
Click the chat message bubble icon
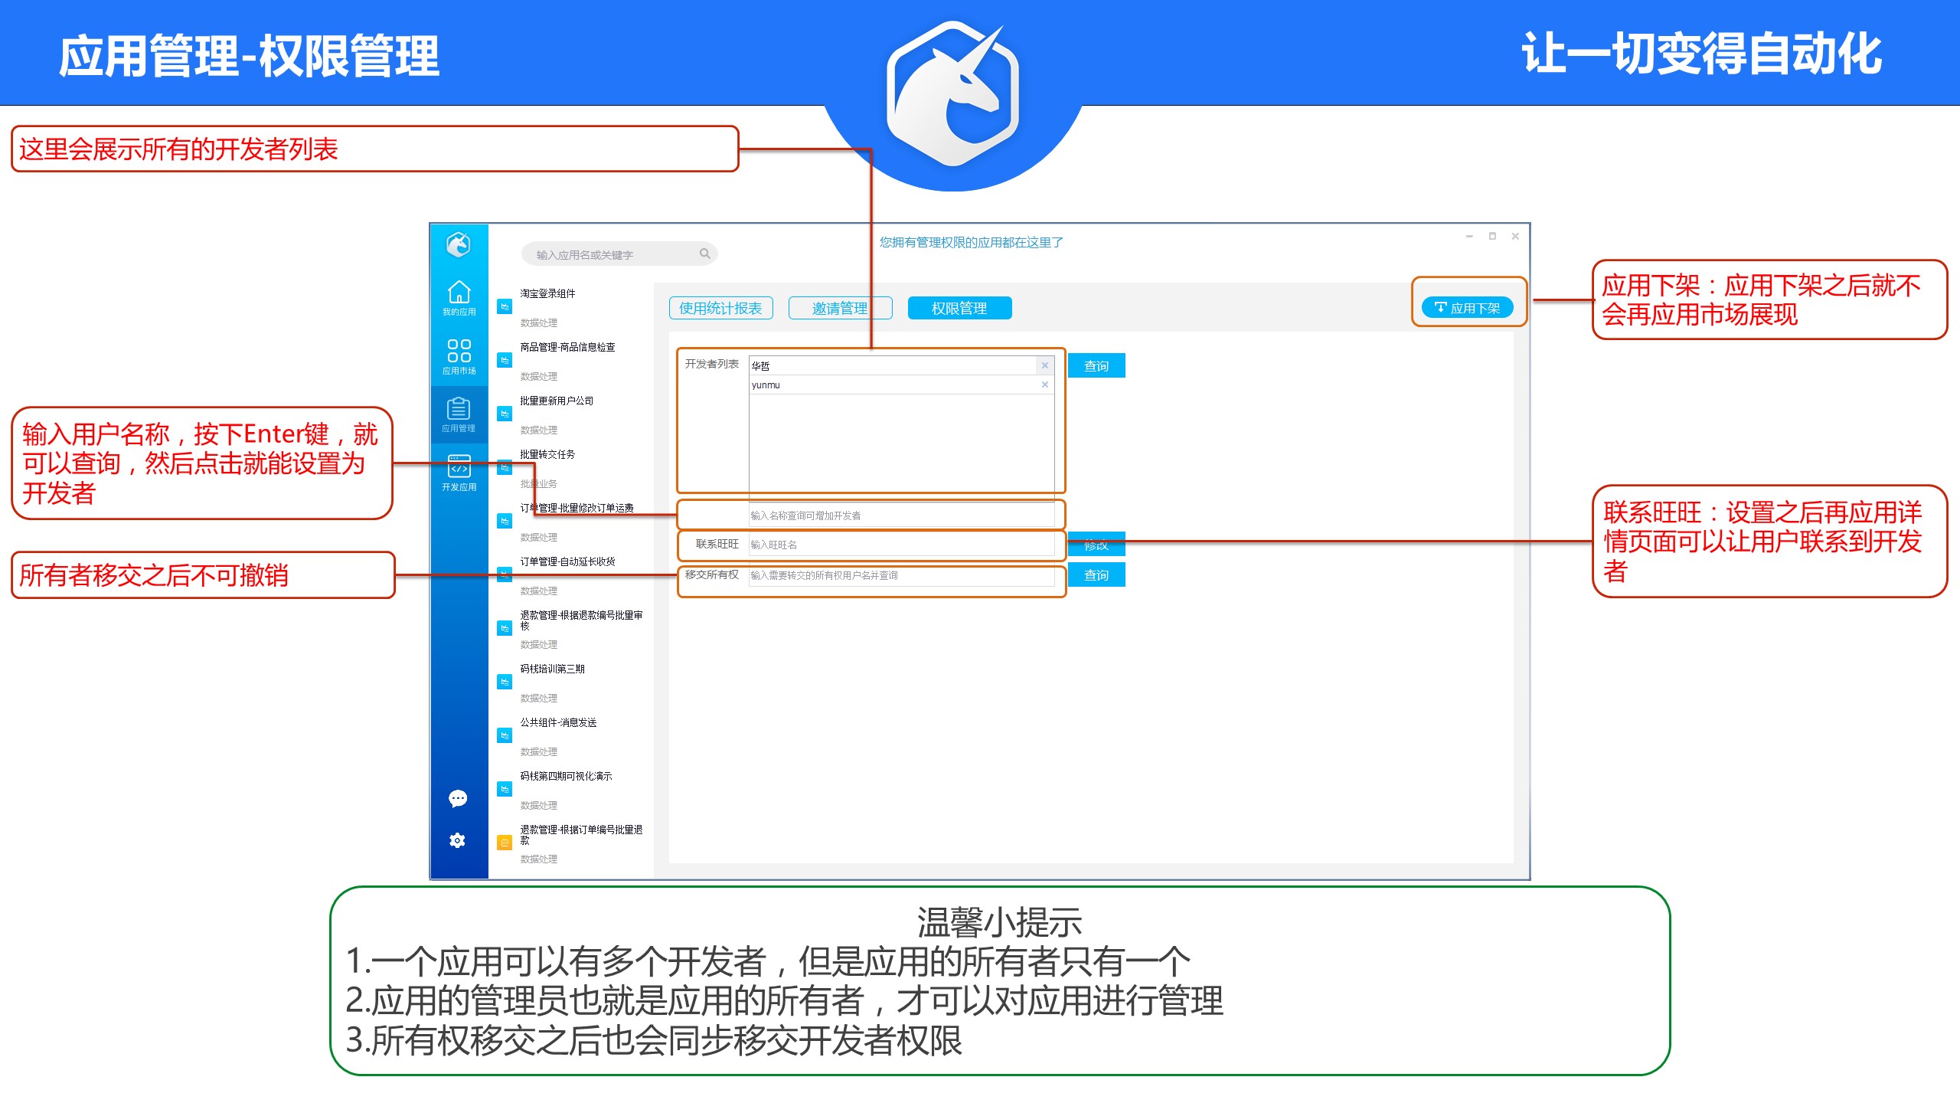[458, 799]
